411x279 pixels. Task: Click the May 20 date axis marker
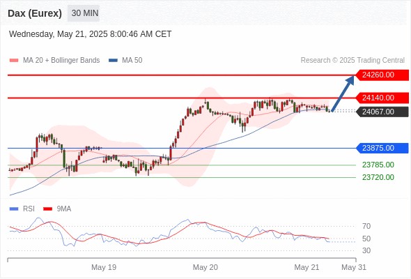(x=205, y=267)
